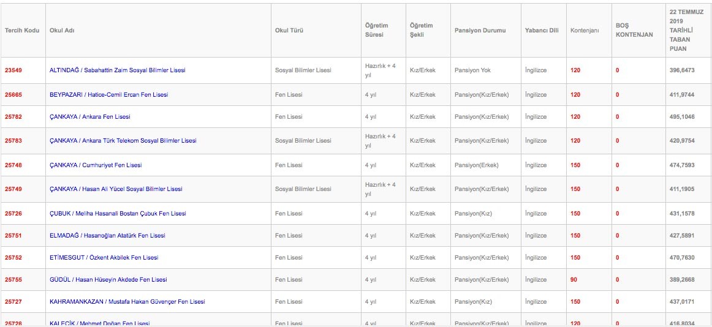Viewport: 712px width, 327px height.
Task: Click the Pansiyon Durumu column header
Action: (480, 31)
